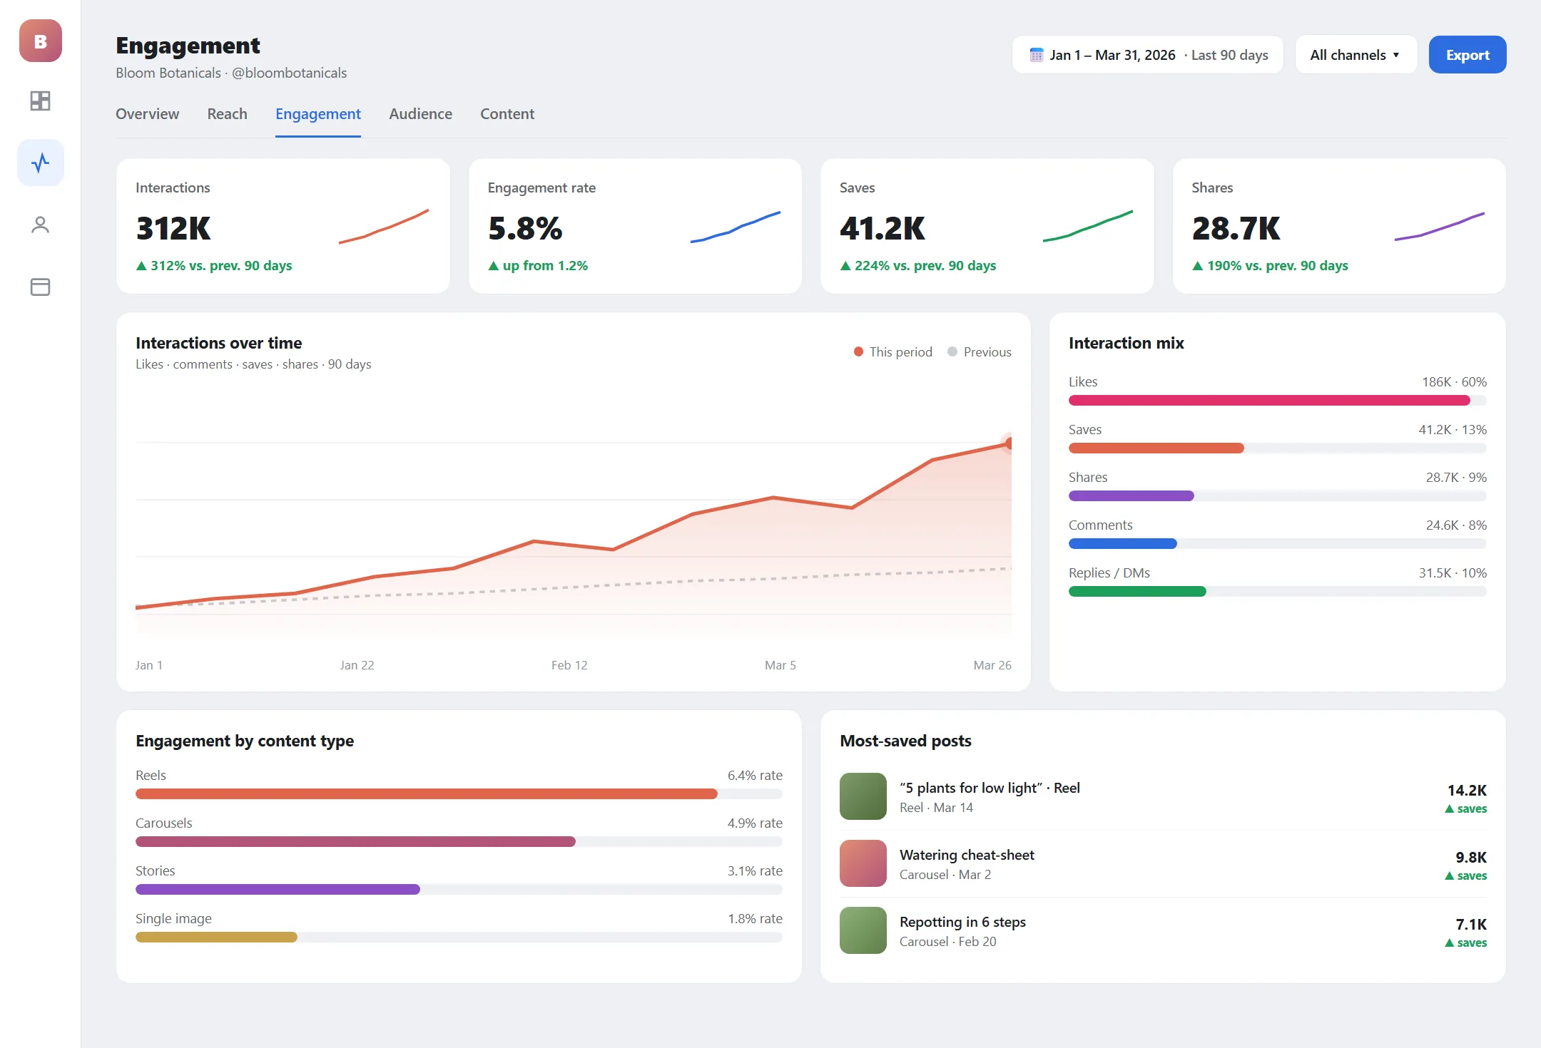Switch to the Overview tab
This screenshot has height=1048, width=1541.
tap(148, 114)
